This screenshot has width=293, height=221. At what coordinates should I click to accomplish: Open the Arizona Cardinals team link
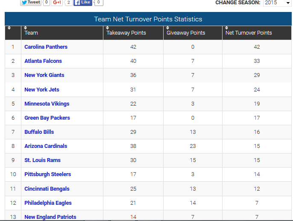[46, 146]
